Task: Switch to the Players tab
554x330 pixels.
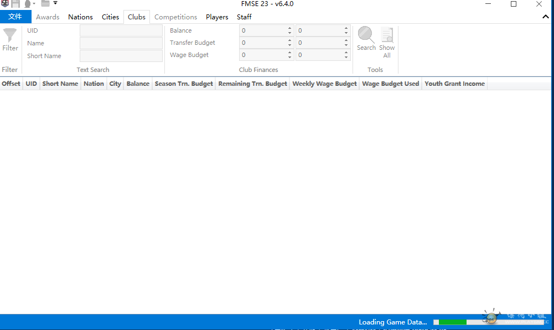Action: coord(217,17)
